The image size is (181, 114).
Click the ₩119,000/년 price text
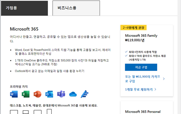(x=135, y=40)
